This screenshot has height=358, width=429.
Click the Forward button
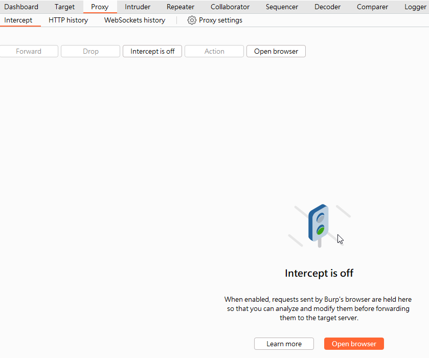[29, 51]
